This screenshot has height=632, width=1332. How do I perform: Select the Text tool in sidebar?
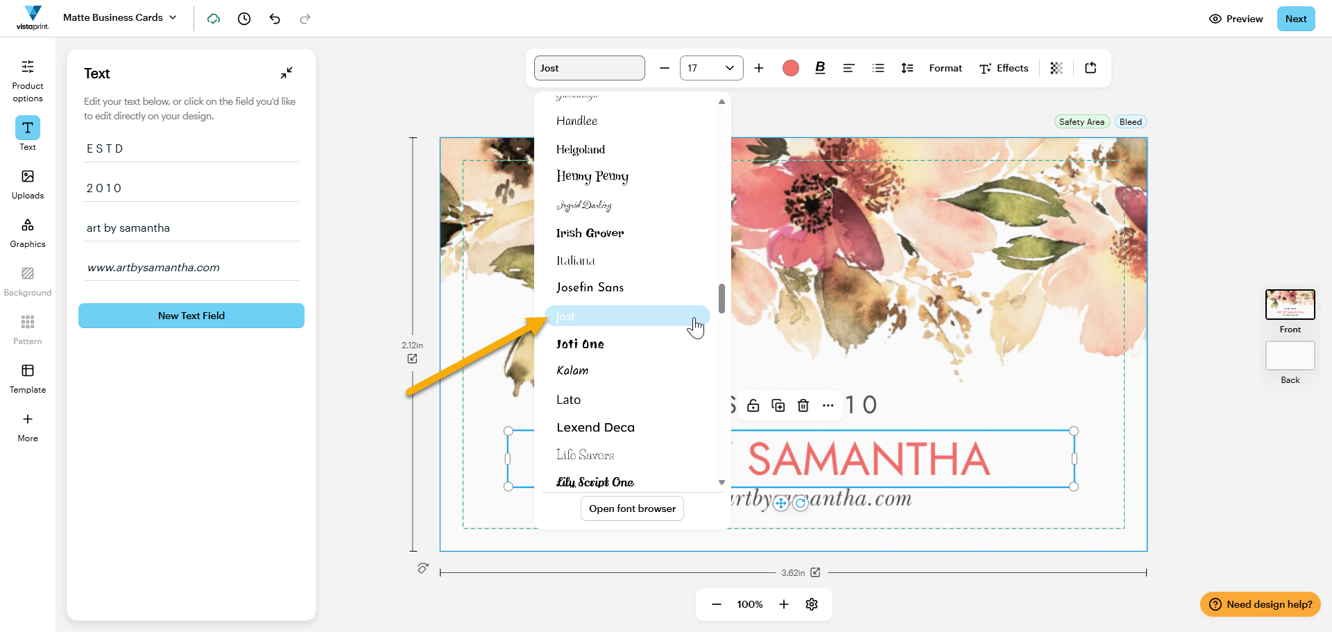(28, 133)
